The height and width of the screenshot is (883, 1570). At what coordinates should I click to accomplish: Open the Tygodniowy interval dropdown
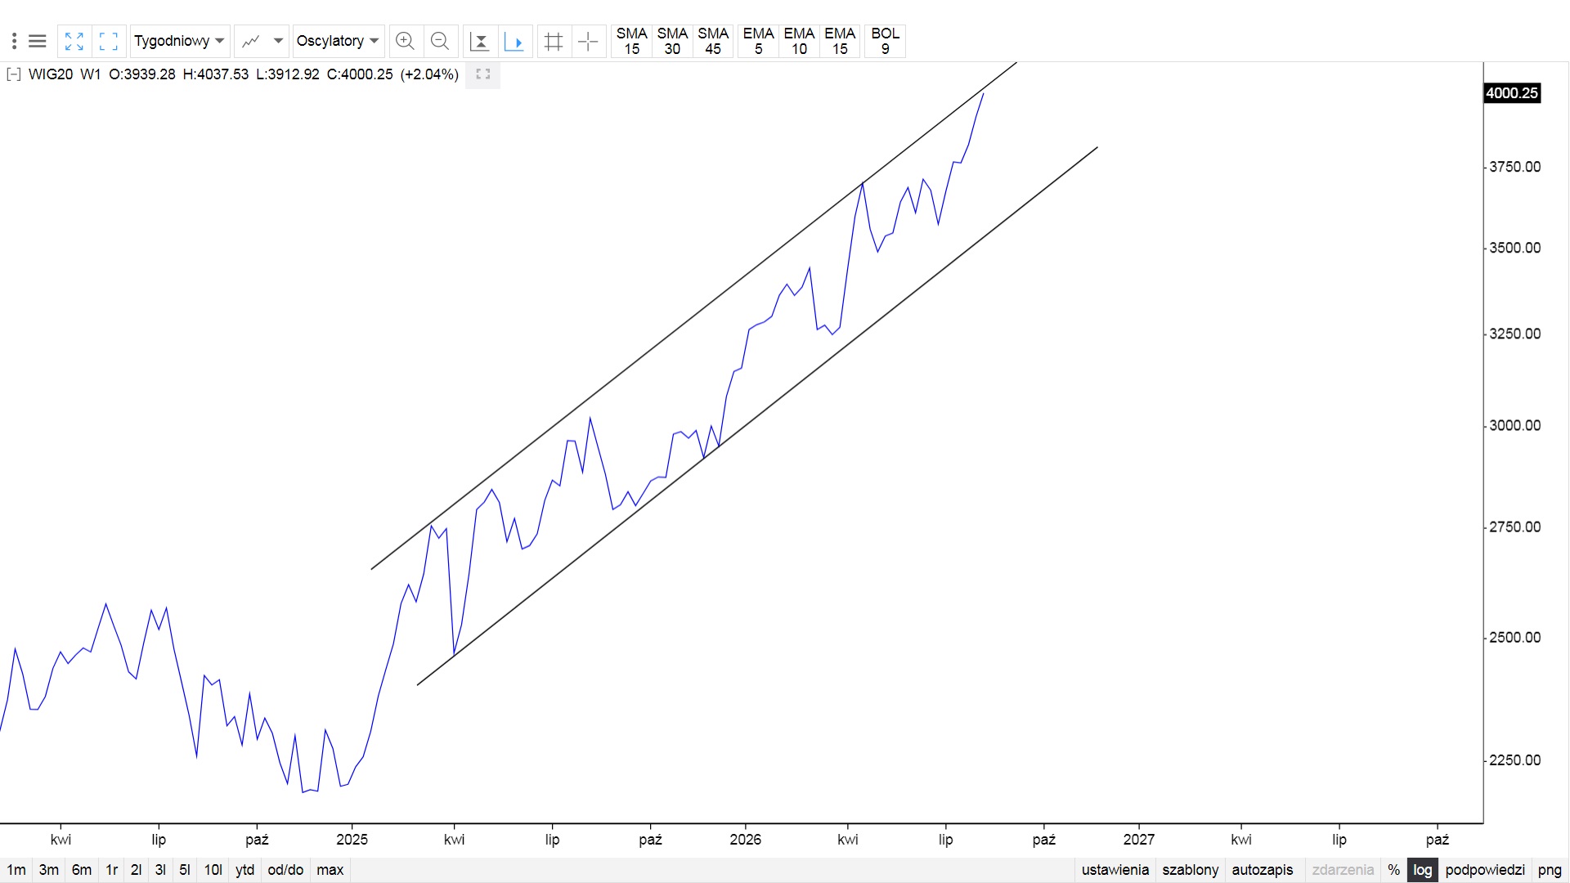(x=180, y=41)
